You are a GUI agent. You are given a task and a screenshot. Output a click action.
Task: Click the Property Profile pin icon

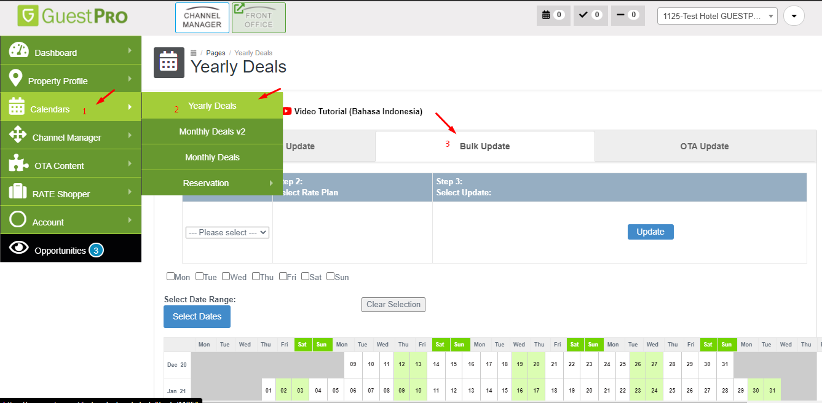(16, 79)
